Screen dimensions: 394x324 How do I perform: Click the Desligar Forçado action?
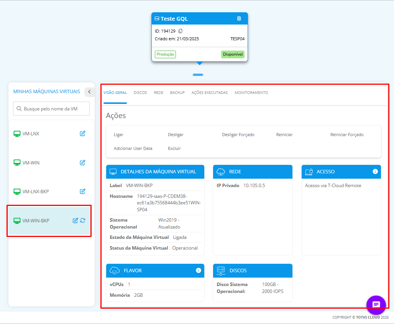pos(238,135)
